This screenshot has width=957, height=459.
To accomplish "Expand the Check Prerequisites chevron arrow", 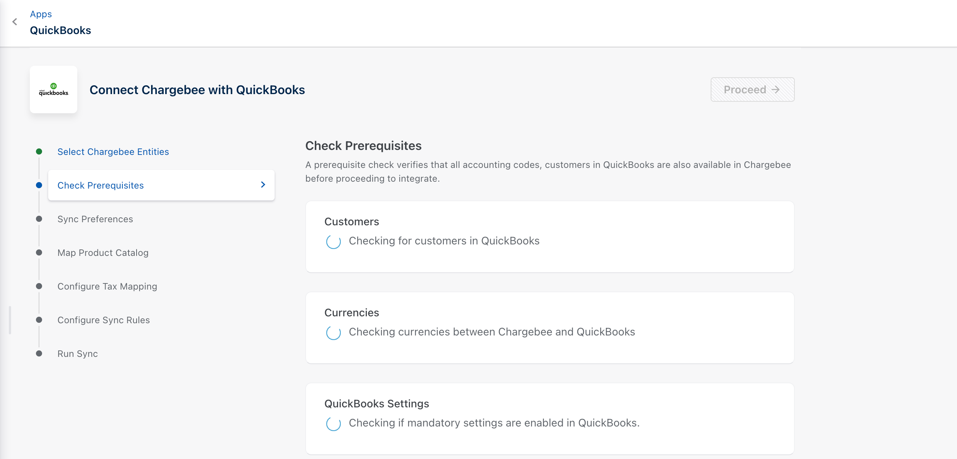I will 263,185.
